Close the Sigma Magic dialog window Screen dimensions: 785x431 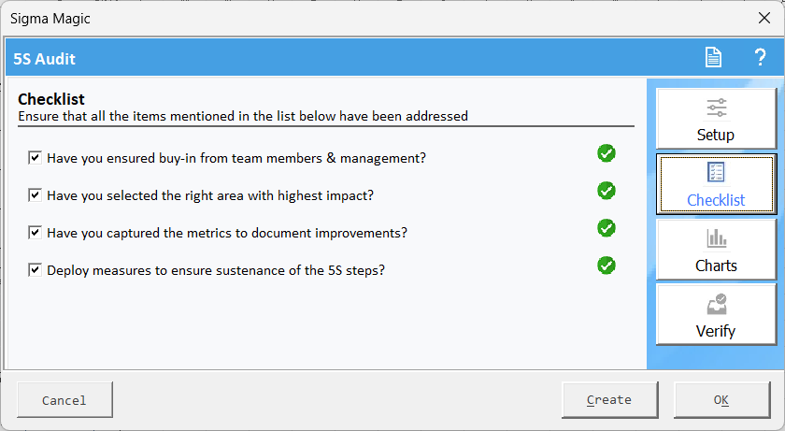click(x=764, y=18)
